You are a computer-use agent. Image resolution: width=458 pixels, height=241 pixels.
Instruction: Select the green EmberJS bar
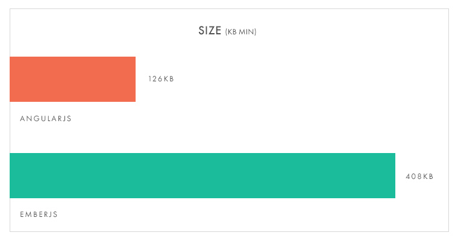click(202, 175)
